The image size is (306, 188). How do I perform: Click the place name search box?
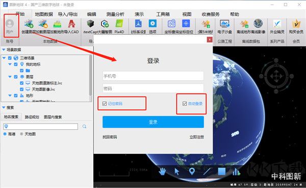[x=41, y=127]
